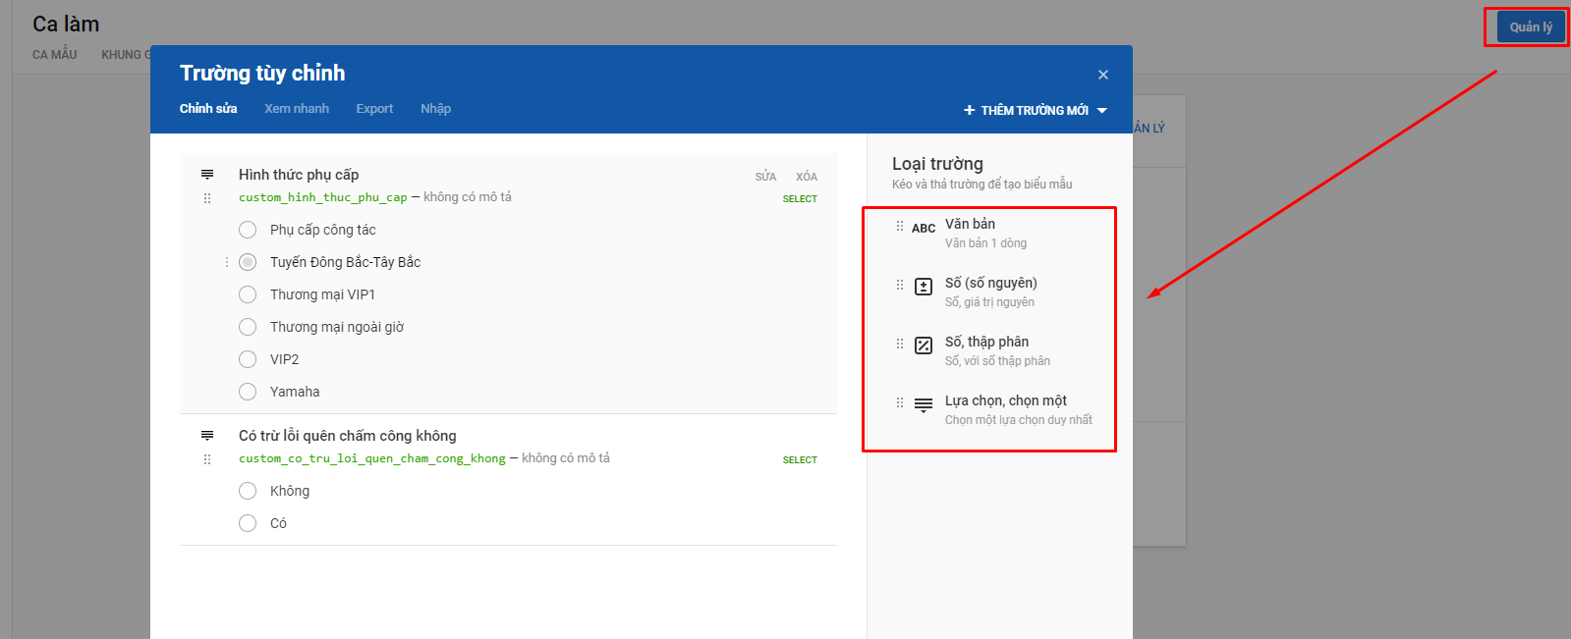Click the custom_hinh_thuc_phu_cap field key
Viewport: 1571px width, 639px height.
point(323,197)
